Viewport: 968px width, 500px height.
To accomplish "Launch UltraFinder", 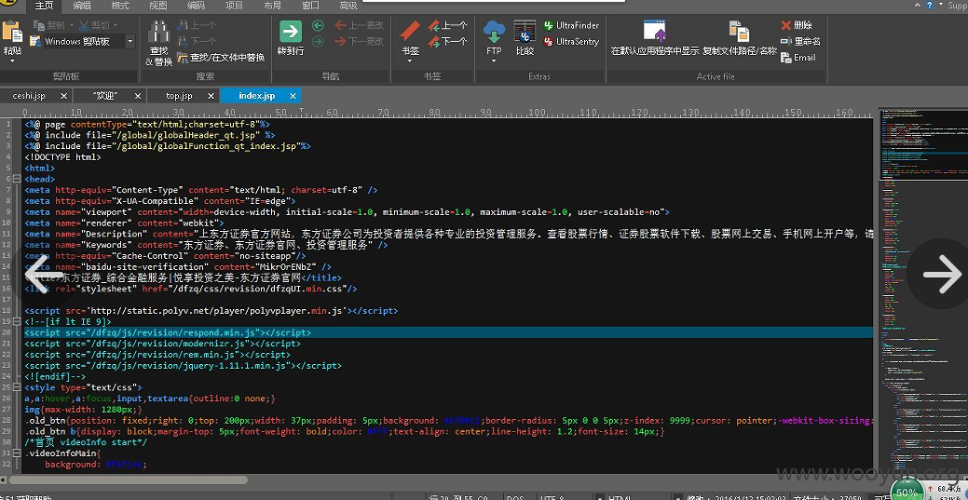I will (x=572, y=25).
